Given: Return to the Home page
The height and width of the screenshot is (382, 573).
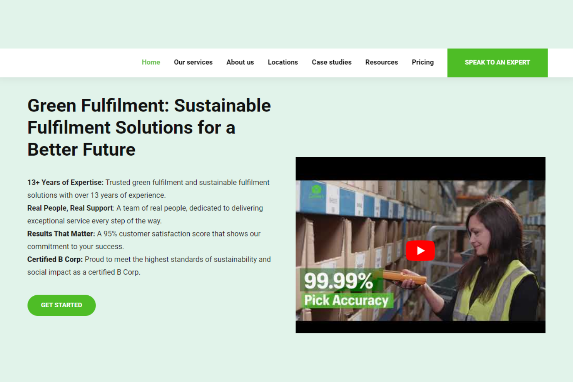Looking at the screenshot, I should 151,62.
